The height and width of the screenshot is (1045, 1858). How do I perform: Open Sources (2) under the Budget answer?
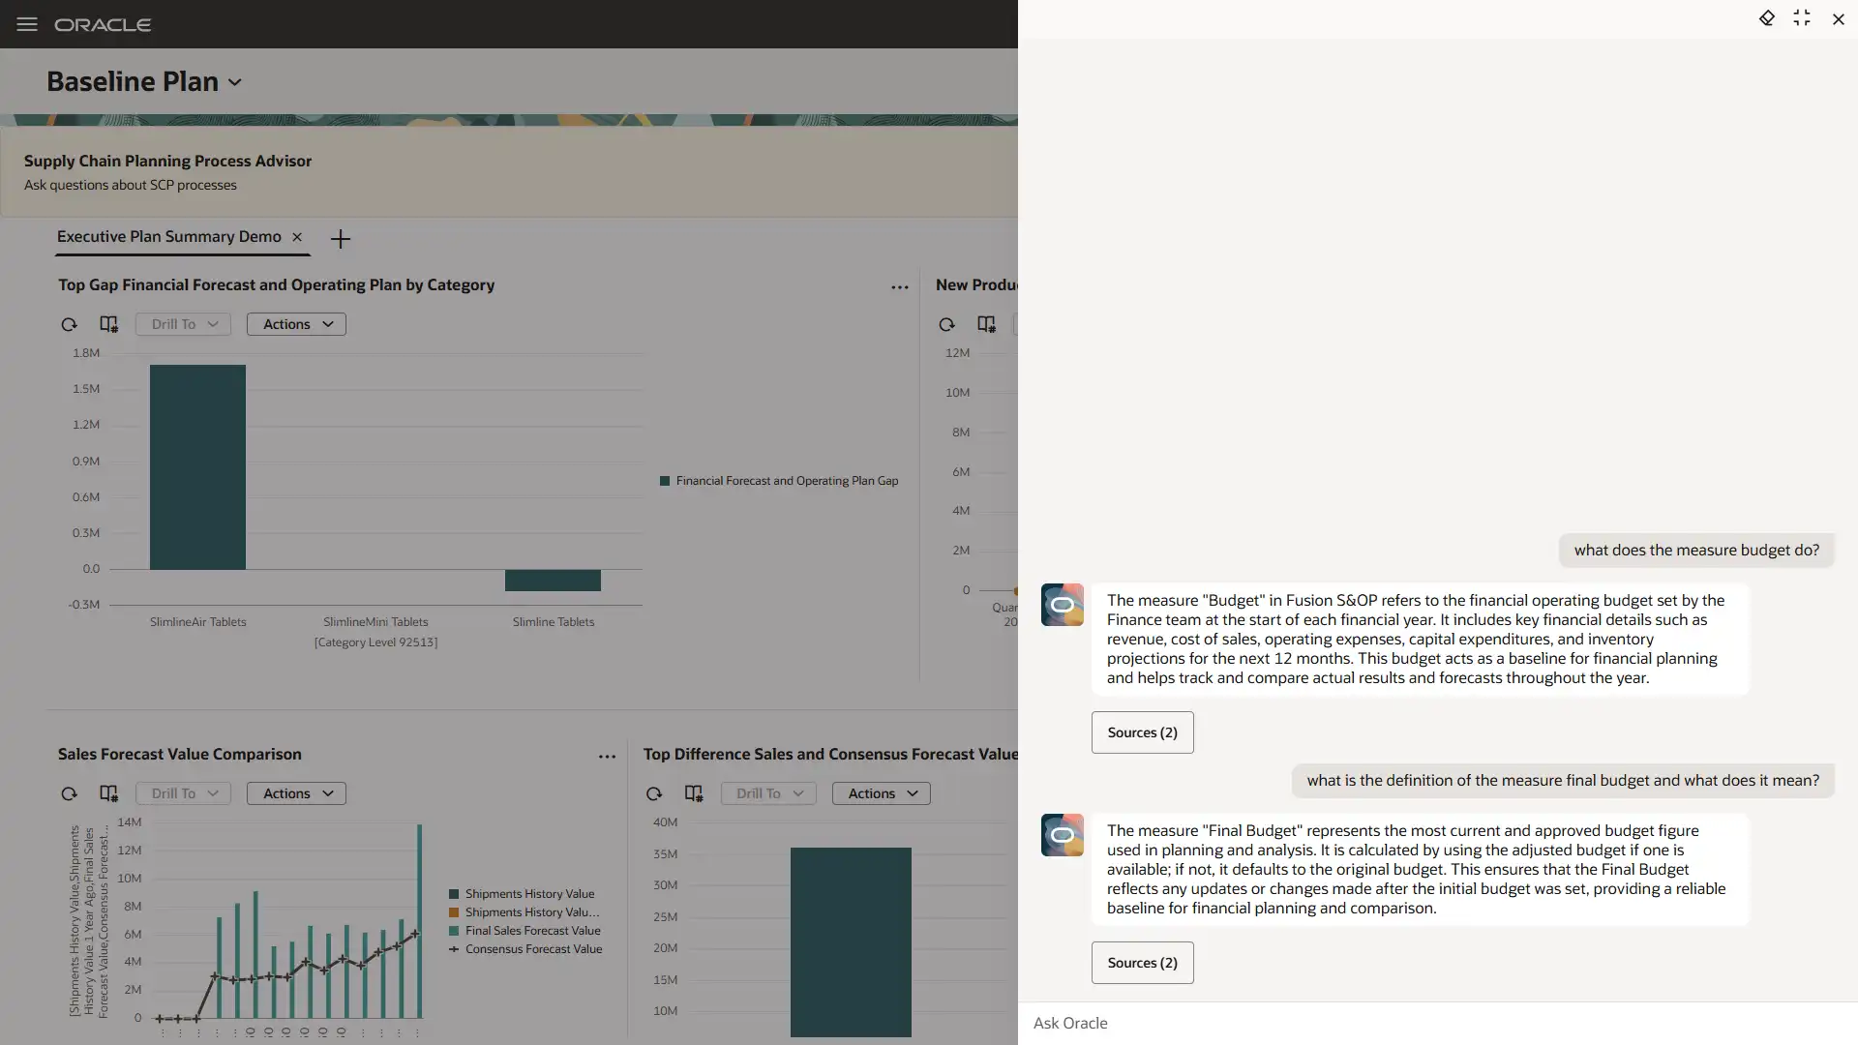[1142, 732]
